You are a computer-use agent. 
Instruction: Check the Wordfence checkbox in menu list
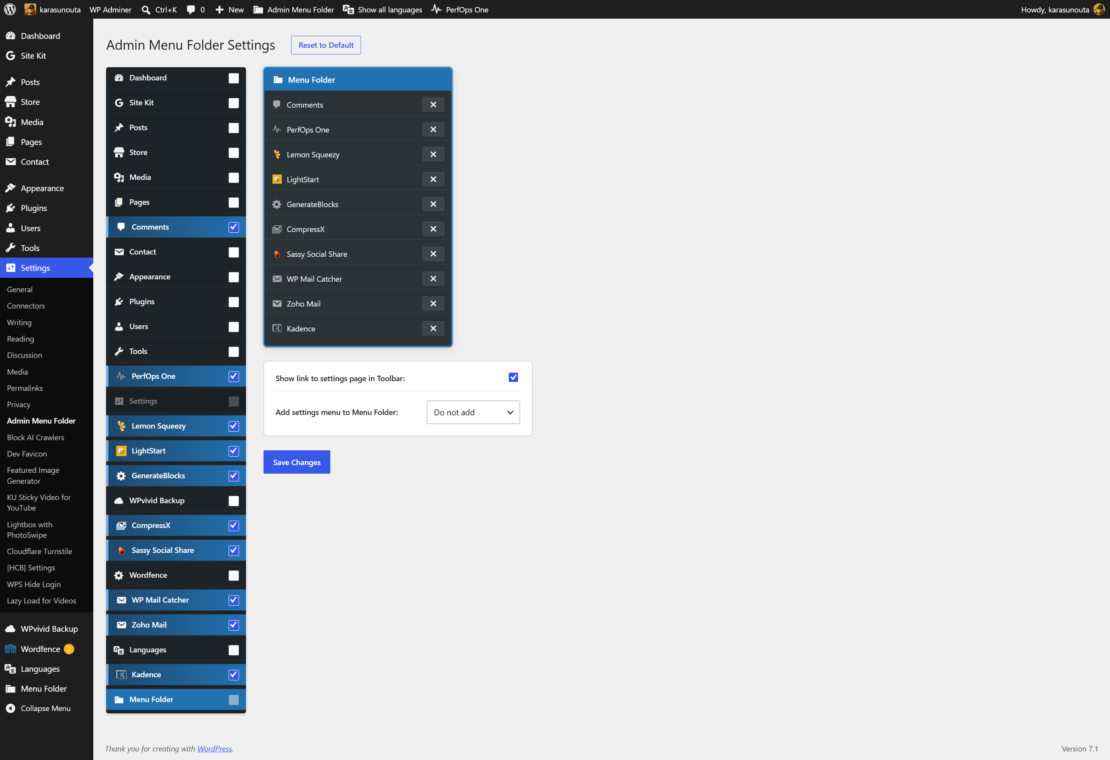pos(234,575)
